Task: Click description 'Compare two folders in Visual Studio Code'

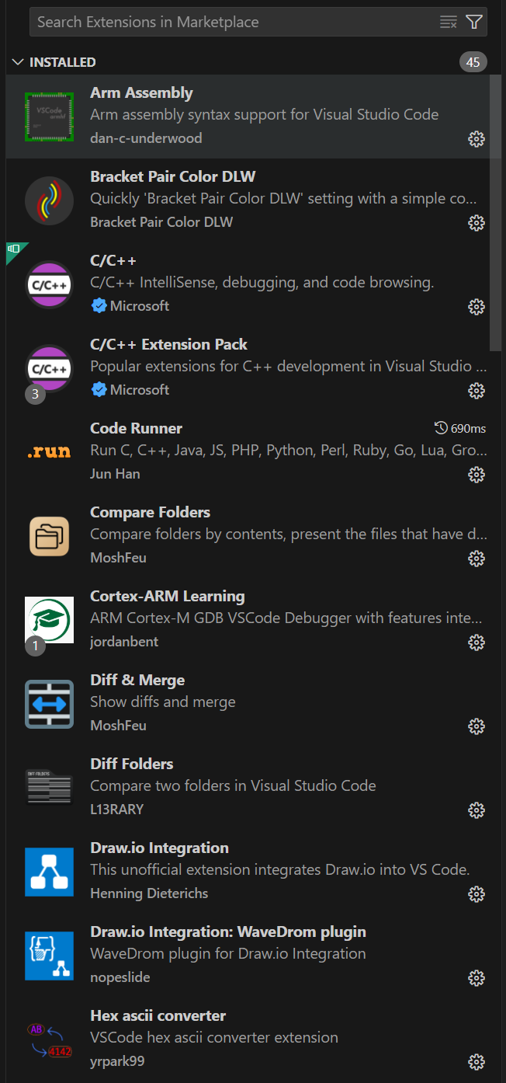Action: point(233,785)
